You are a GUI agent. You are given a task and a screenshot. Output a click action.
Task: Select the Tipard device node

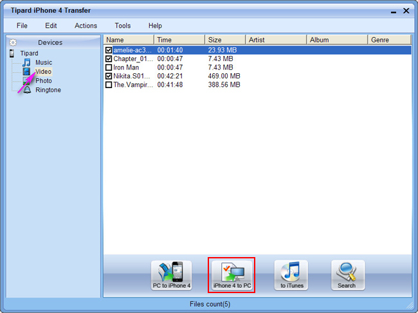point(30,53)
